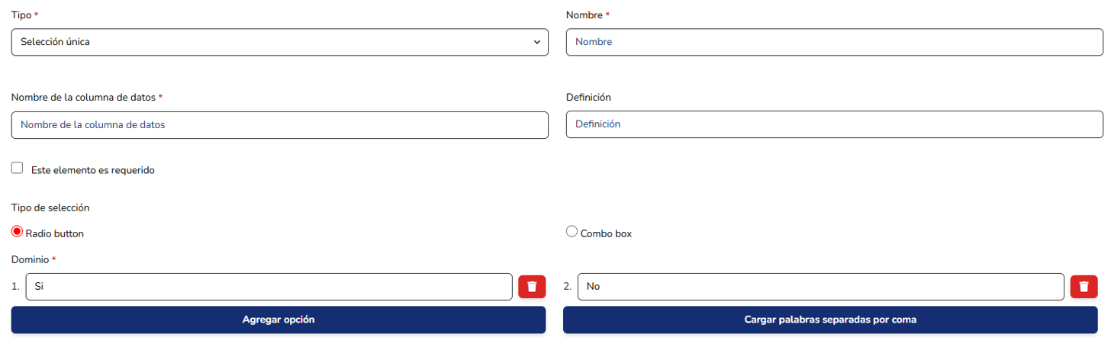This screenshot has height=344, width=1111.
Task: Focus the Definición text input
Action: point(834,125)
